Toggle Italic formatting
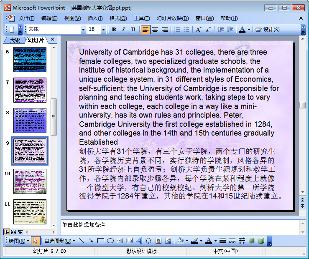The image size is (309, 259). tap(123, 30)
